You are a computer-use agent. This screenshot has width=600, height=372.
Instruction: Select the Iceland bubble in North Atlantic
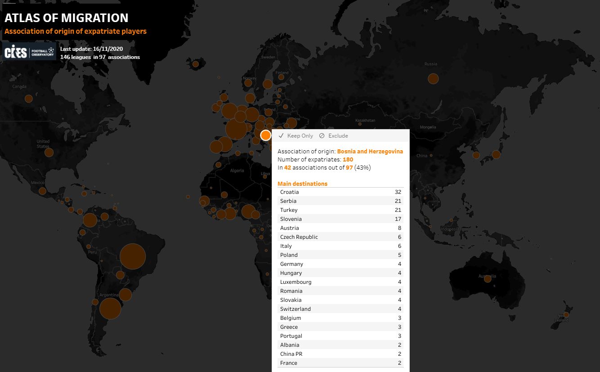pos(196,64)
